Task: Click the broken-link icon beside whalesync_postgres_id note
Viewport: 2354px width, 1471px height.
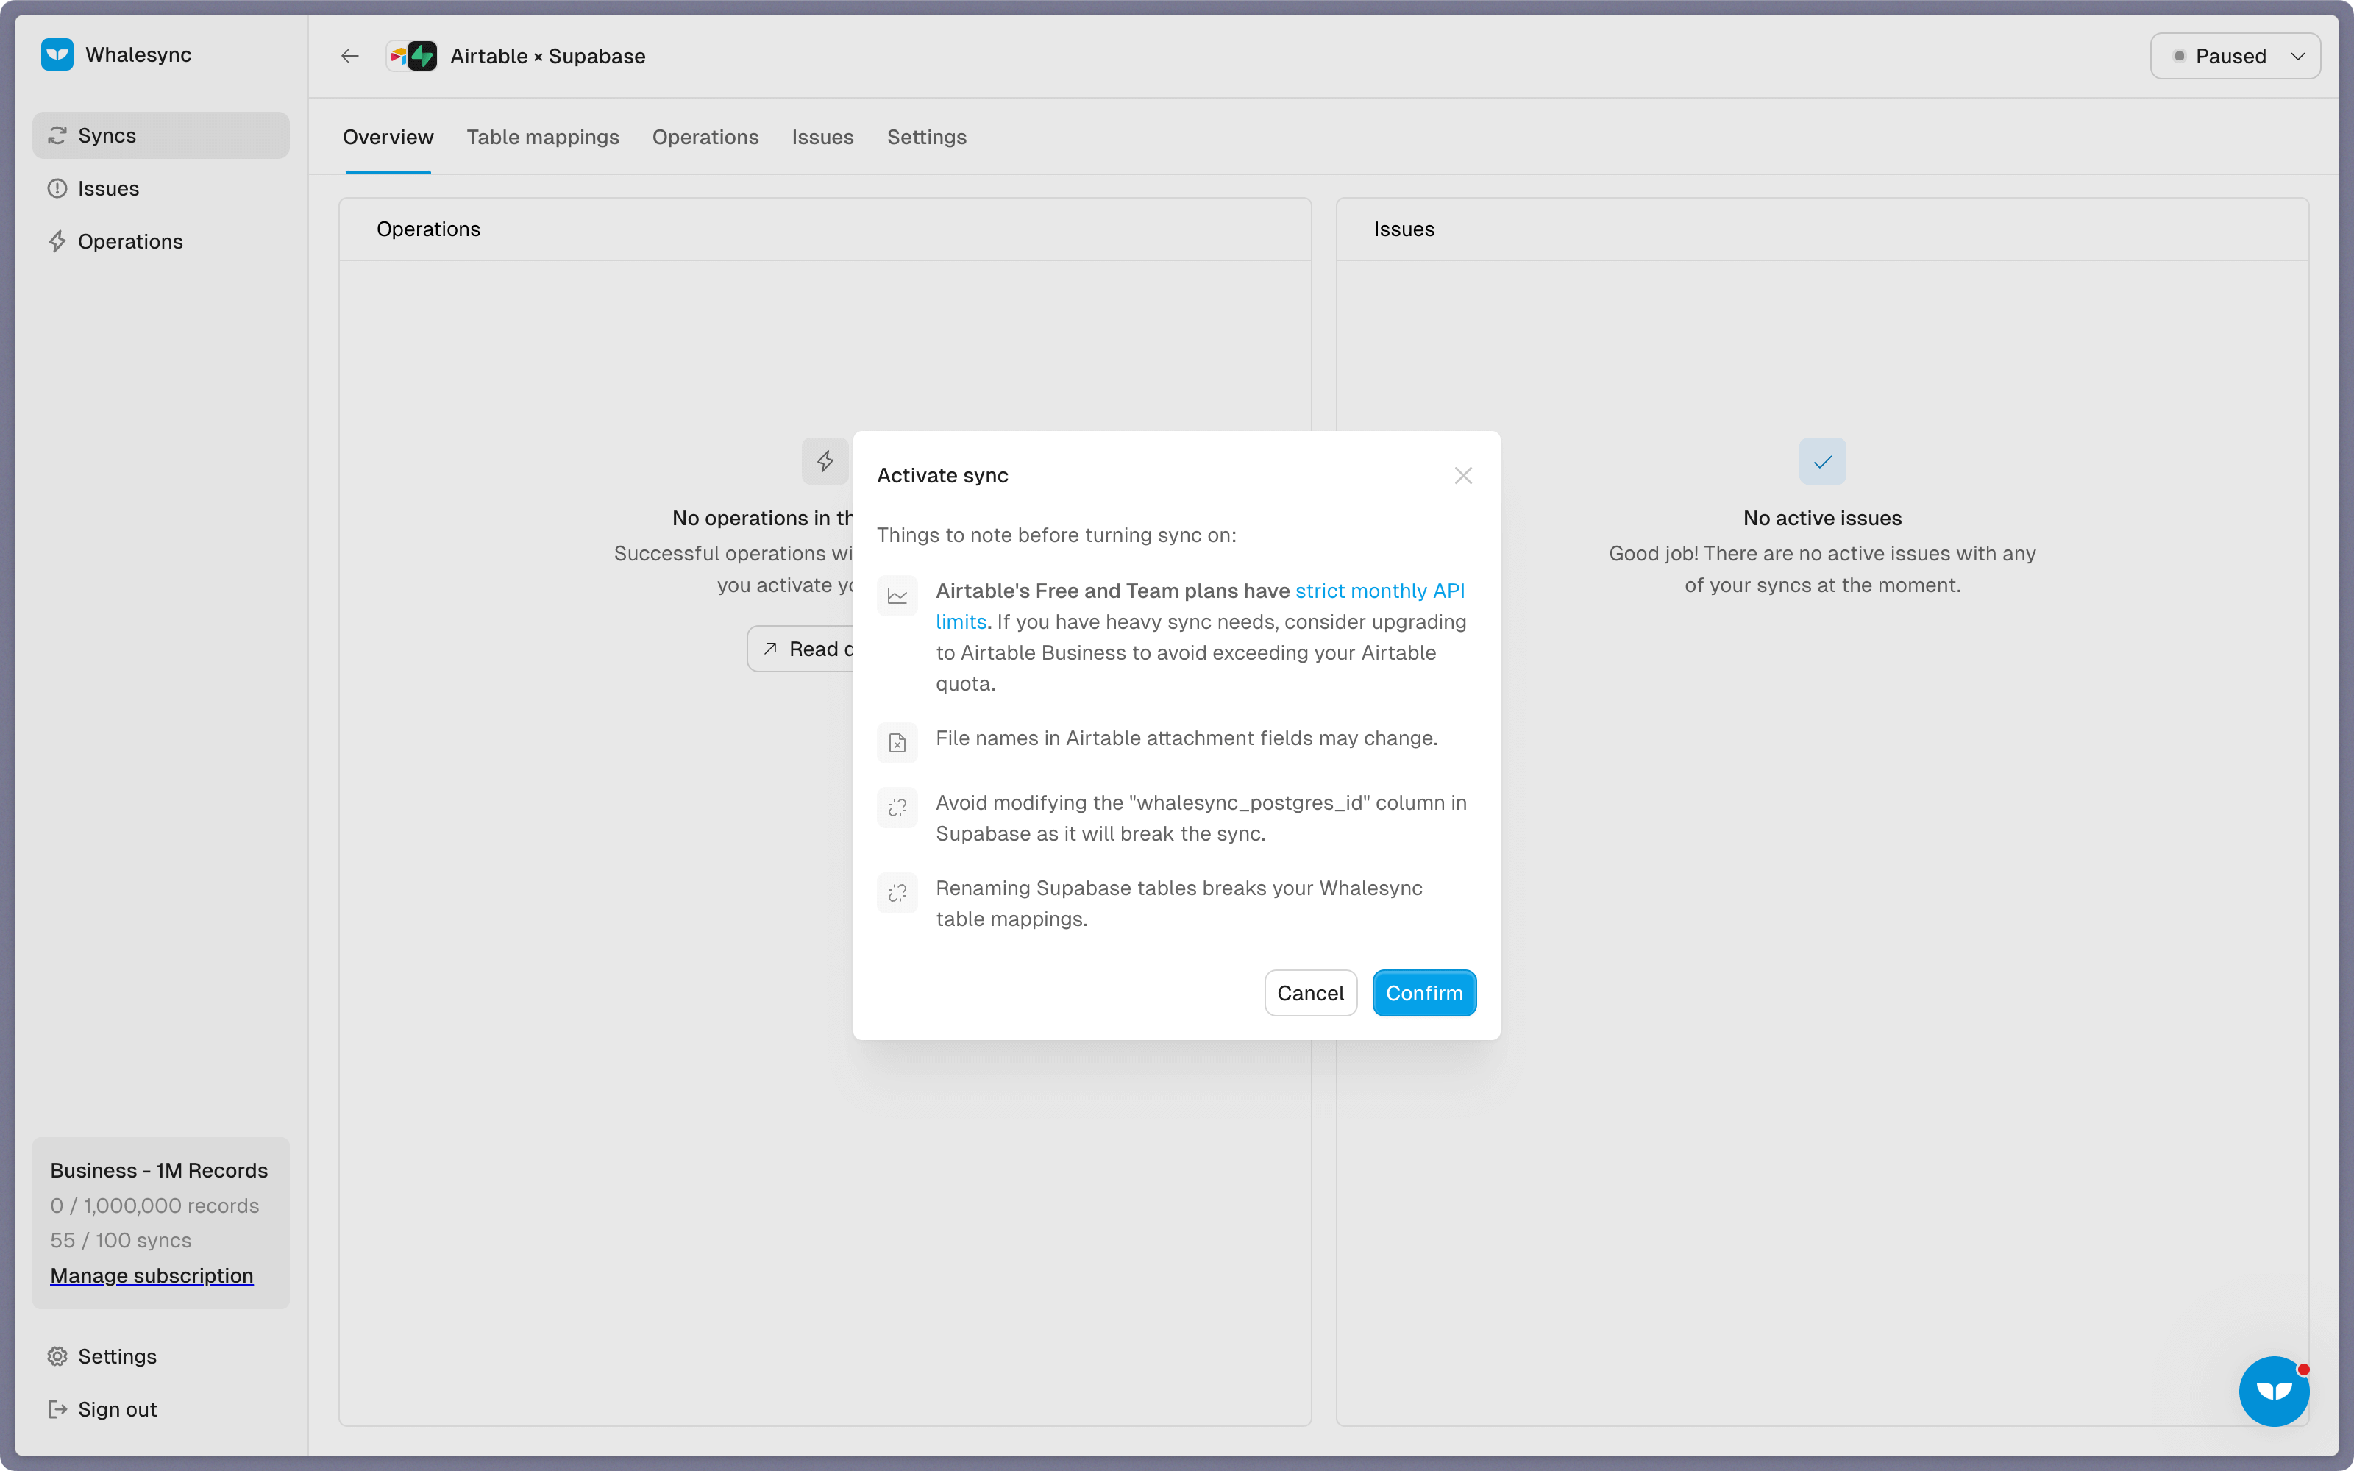Action: point(897,808)
